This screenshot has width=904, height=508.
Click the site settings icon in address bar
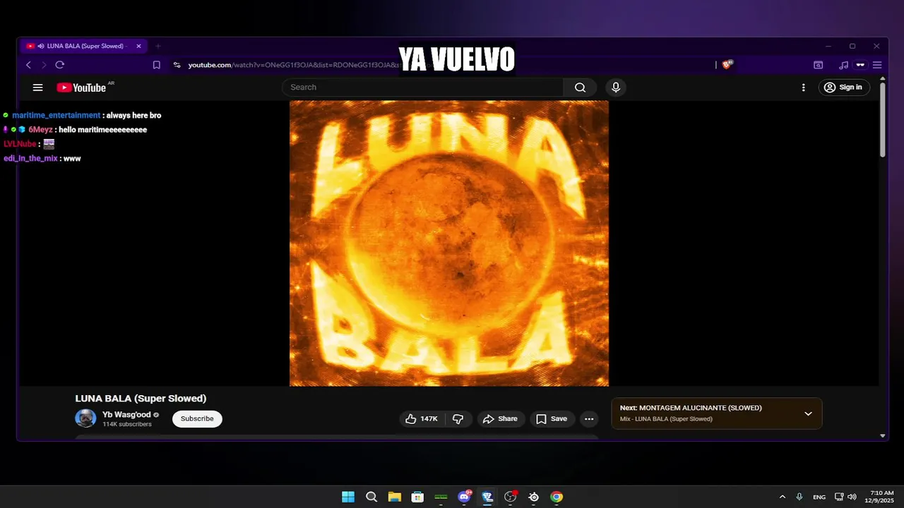coord(177,65)
